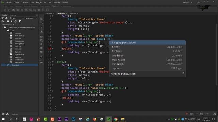Select style.css.map in the file tree
This screenshot has width=218, height=122.
(19, 54)
